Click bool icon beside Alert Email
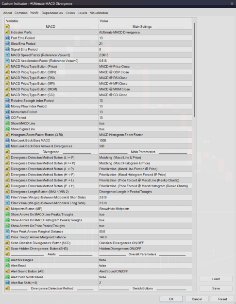This screenshot has width=236, height=304. click(7, 266)
